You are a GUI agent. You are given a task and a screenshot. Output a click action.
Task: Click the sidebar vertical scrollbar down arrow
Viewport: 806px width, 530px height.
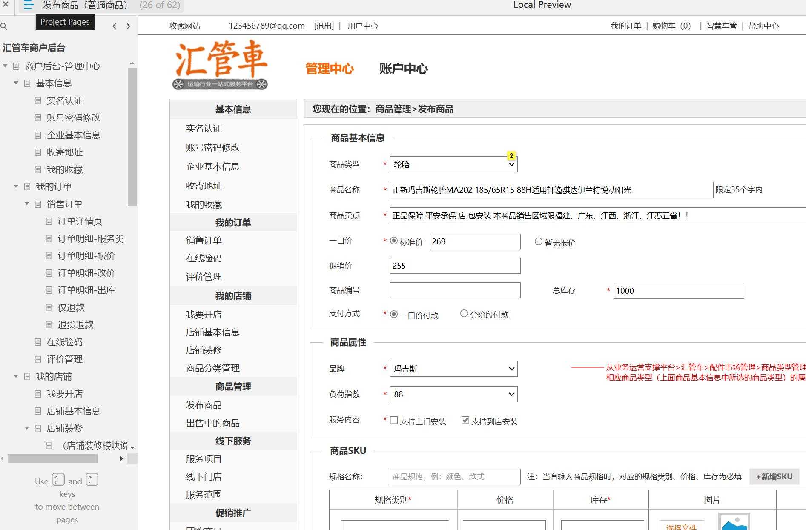point(132,448)
